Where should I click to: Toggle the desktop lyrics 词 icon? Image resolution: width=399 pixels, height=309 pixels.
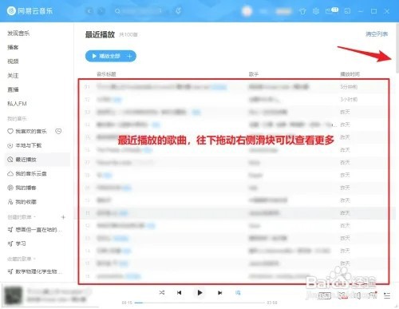click(x=238, y=293)
